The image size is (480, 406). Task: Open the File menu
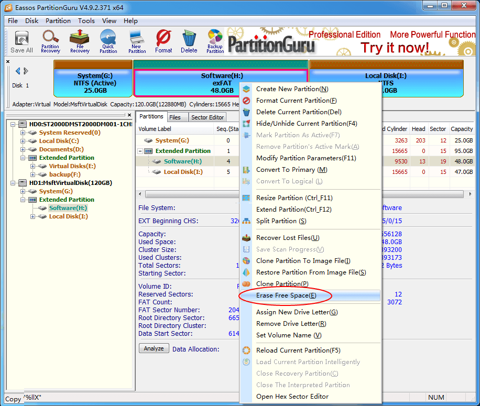pyautogui.click(x=13, y=21)
